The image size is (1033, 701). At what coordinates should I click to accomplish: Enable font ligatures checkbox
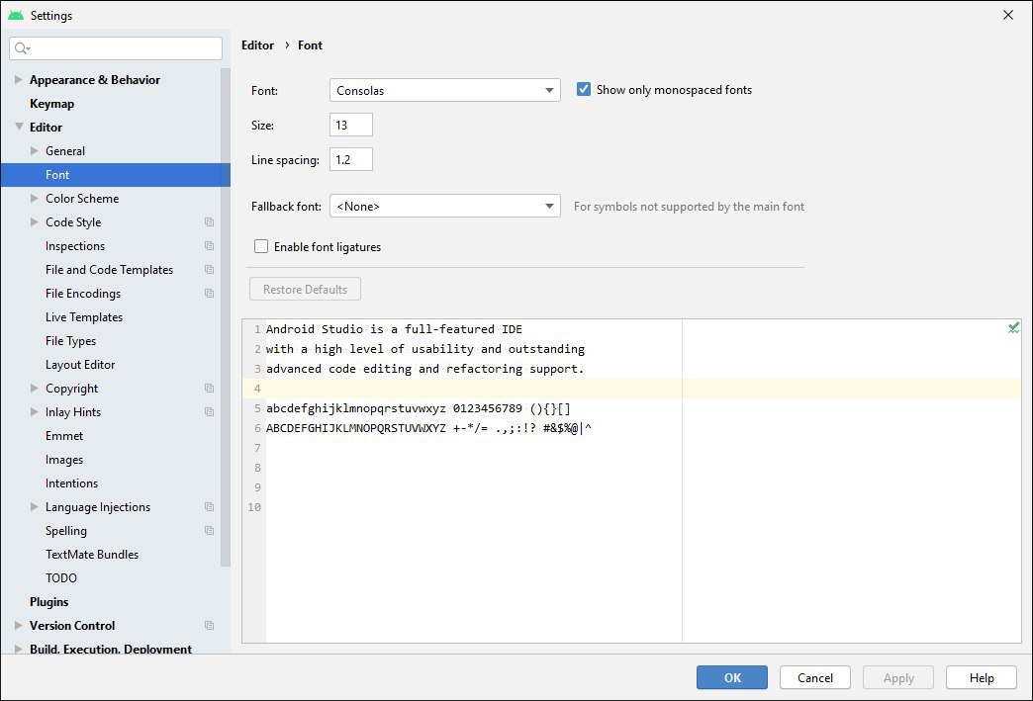click(261, 247)
